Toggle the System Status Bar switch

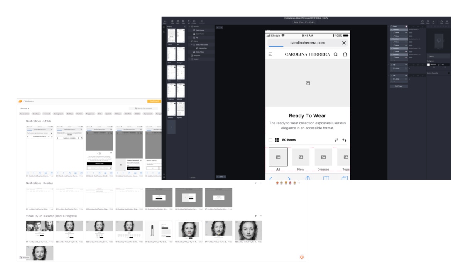449,73
